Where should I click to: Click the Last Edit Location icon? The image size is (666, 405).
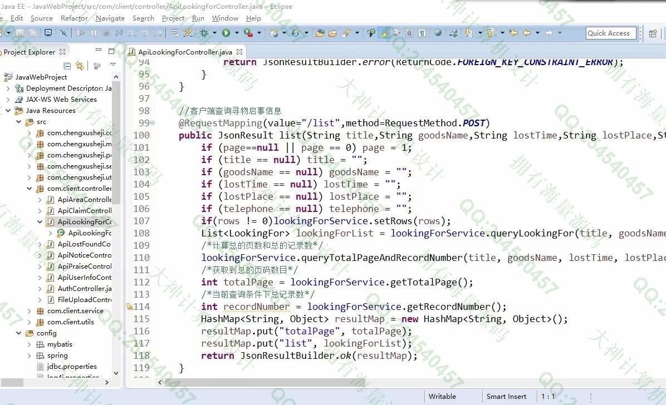pos(513,33)
